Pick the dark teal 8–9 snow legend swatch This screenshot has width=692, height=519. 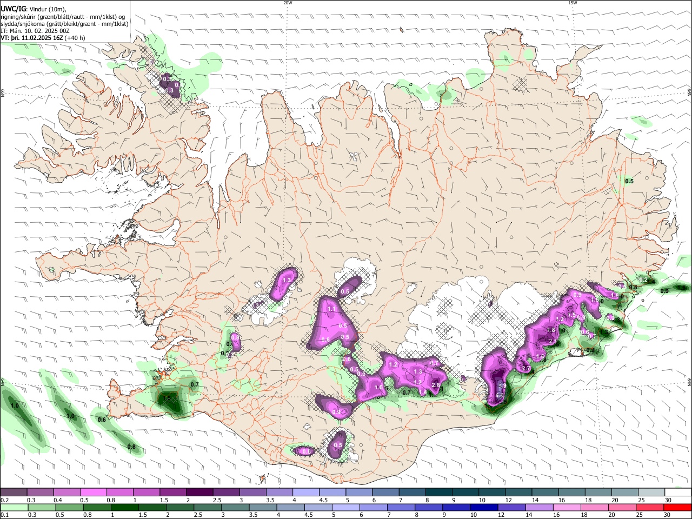tap(438, 493)
